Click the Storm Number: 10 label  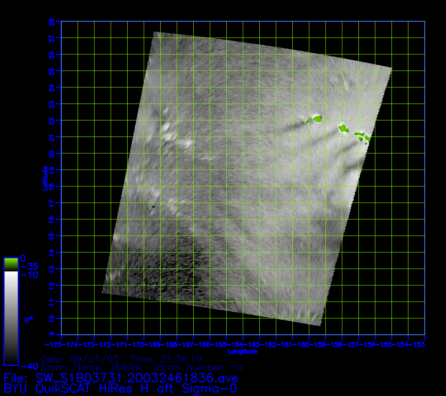197,367
